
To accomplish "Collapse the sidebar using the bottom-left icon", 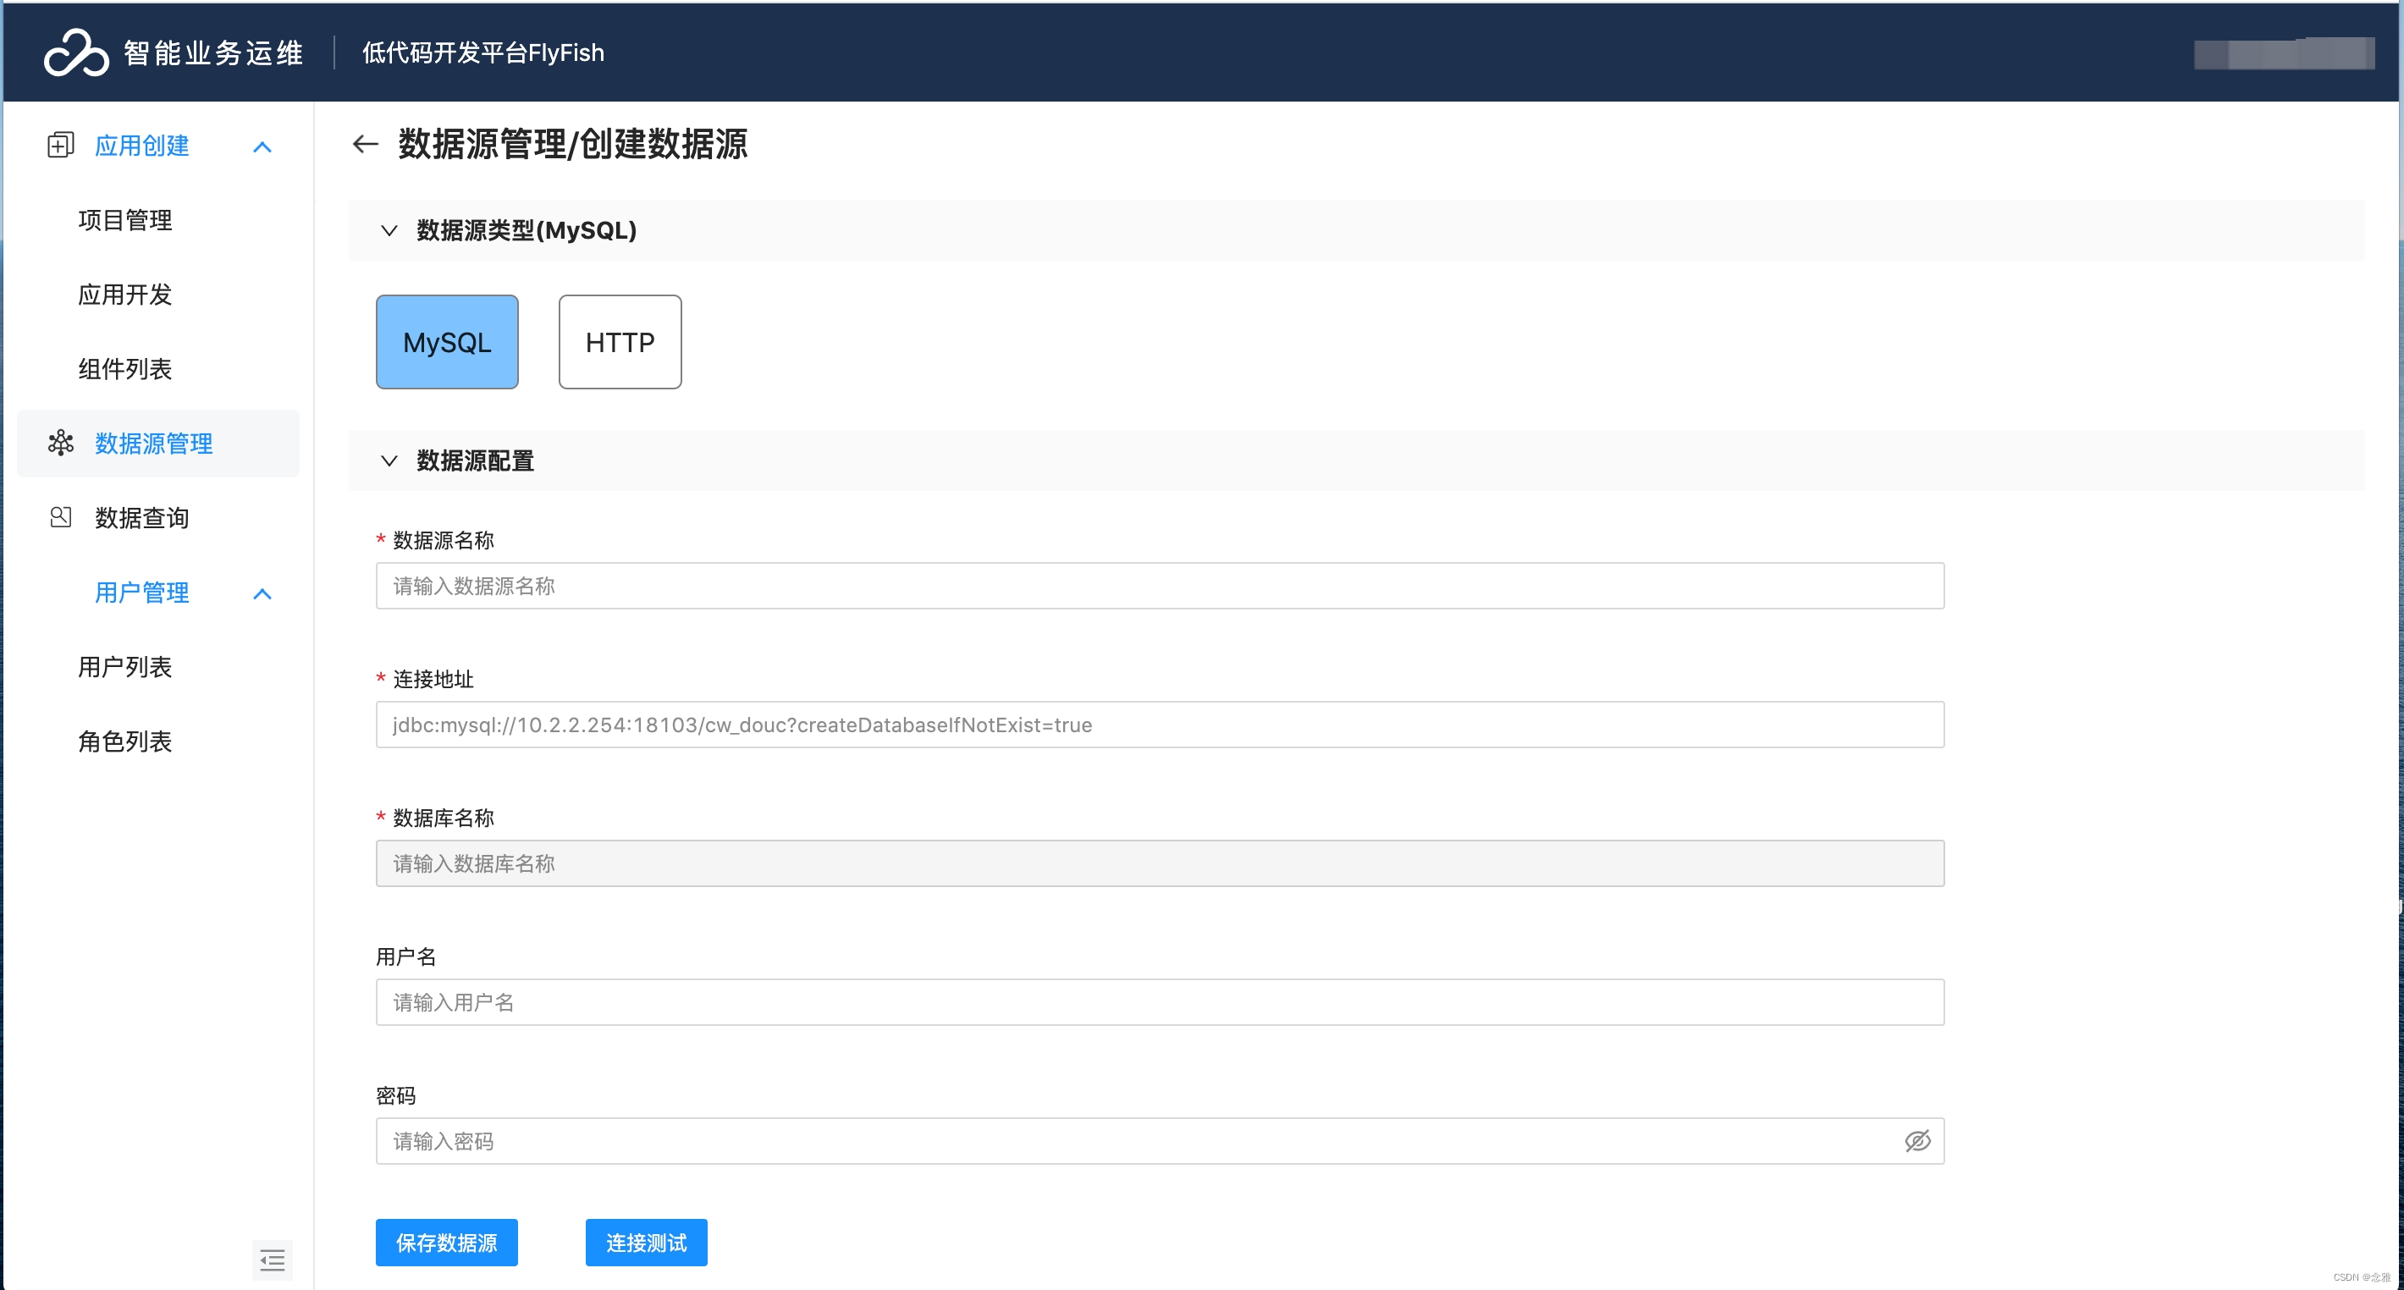I will pyautogui.click(x=272, y=1260).
